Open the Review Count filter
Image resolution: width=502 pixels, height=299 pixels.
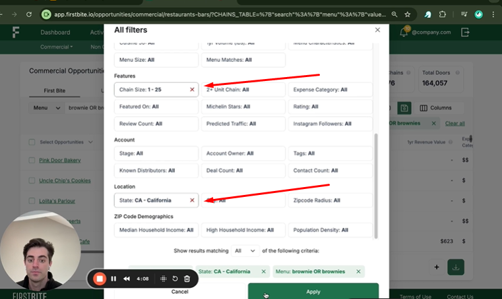[156, 124]
